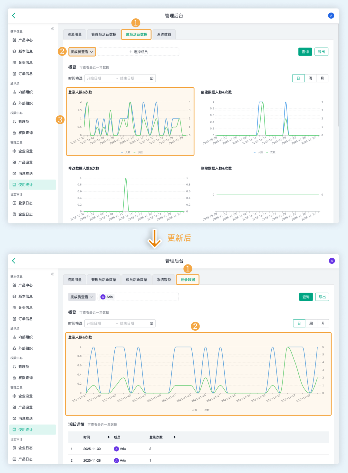Open the 系统效益 tab in top panel
This screenshot has height=473, width=348.
tap(164, 35)
